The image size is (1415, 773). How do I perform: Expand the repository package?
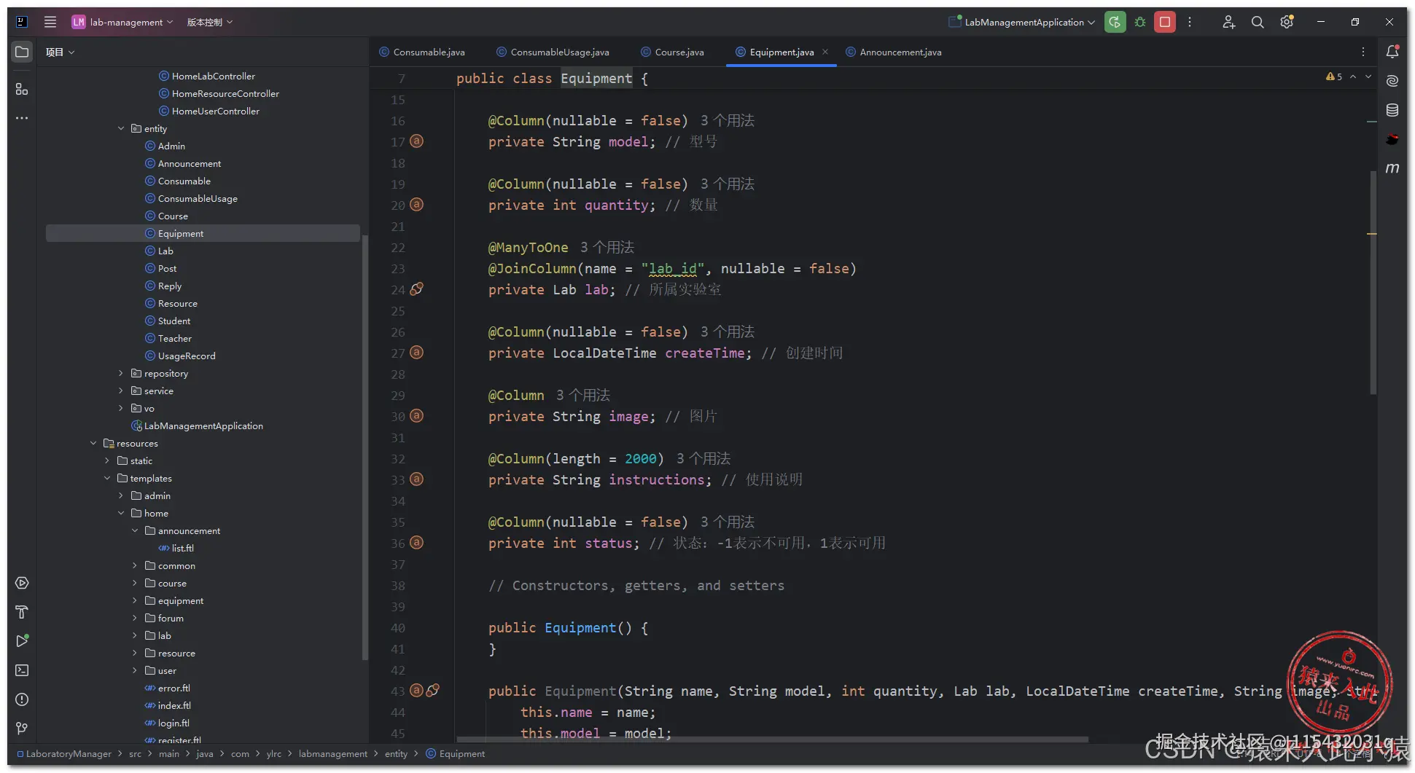tap(121, 373)
